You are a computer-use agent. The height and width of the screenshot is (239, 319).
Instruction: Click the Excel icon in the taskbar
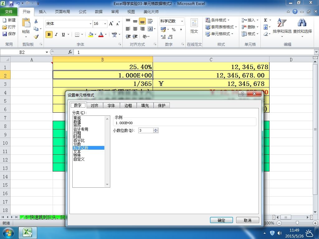pos(28,233)
